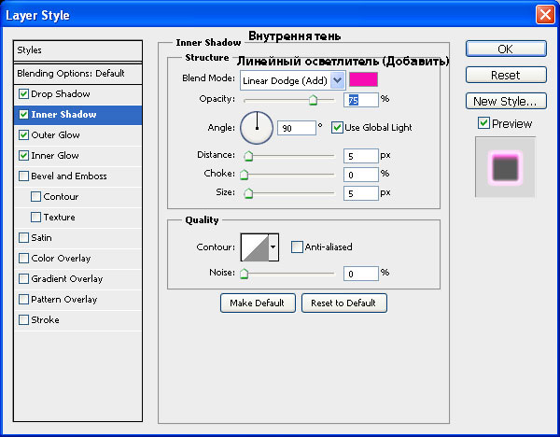Click the Opacity slider handle
This screenshot has height=437, width=560.
click(x=313, y=100)
